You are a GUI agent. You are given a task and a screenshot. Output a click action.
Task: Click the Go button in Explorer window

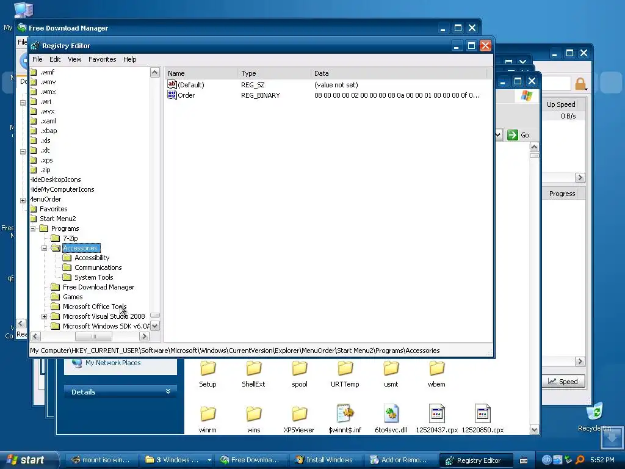tap(518, 135)
